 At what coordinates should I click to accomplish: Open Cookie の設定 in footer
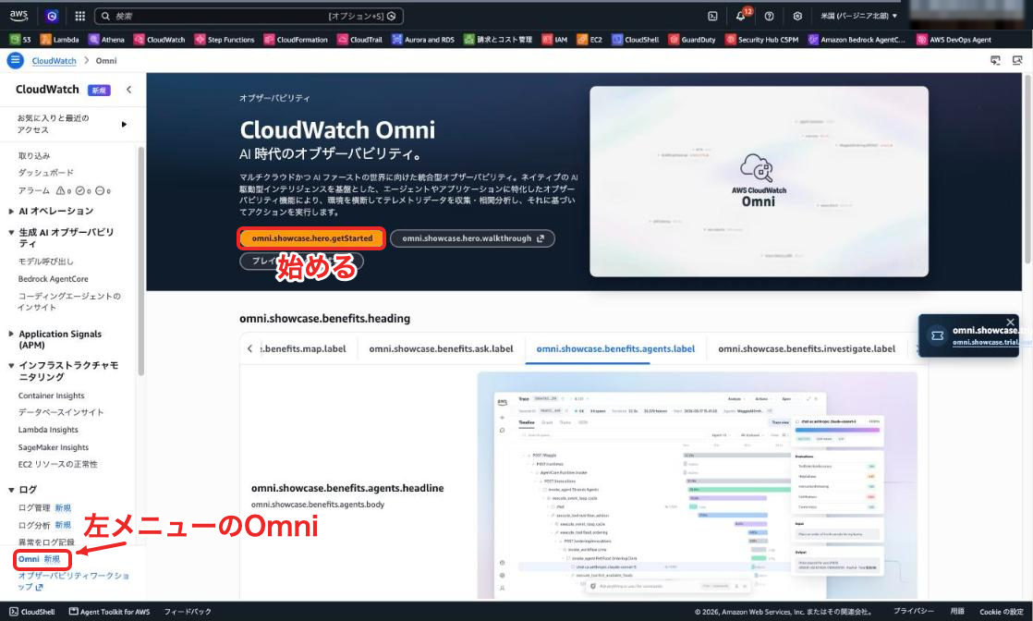1002,612
